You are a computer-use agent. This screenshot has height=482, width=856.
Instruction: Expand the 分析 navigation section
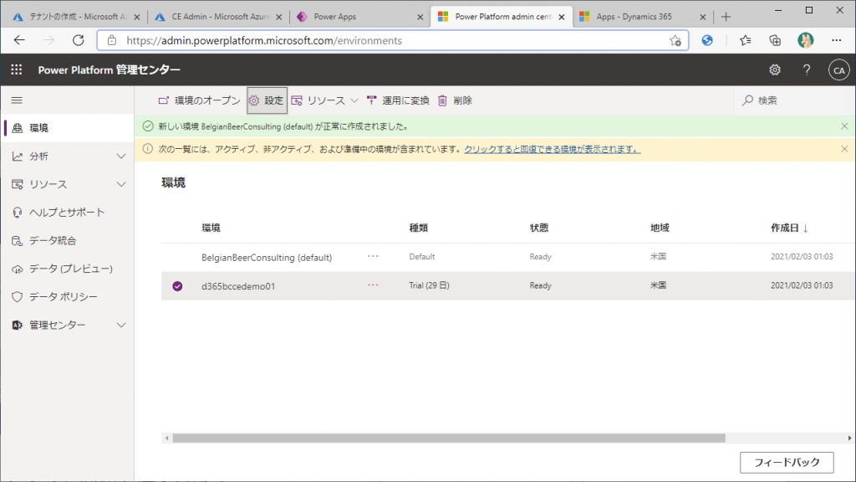click(121, 156)
